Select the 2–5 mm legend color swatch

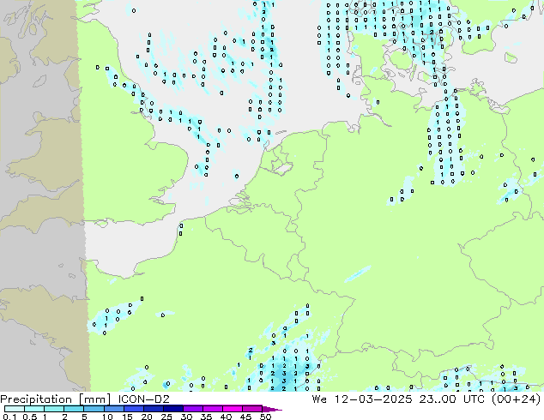[x=74, y=409]
